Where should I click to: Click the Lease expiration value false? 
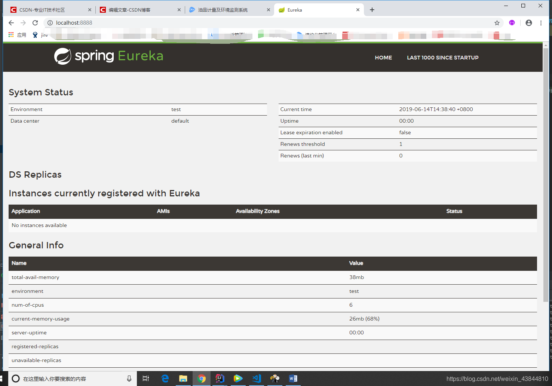(405, 132)
